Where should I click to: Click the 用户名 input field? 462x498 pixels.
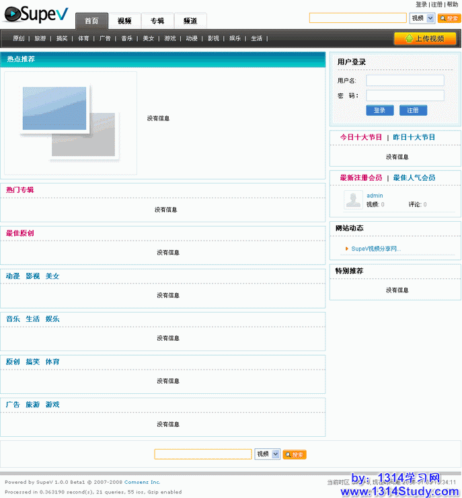coord(405,81)
